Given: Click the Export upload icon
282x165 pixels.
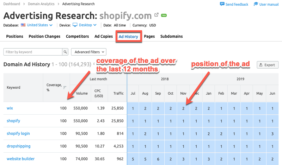Looking at the screenshot, I should pyautogui.click(x=261, y=65).
